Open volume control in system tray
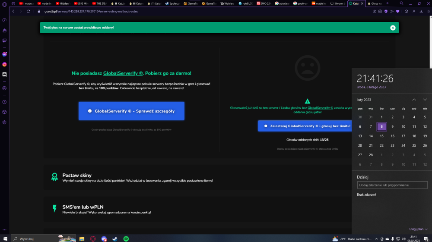 click(x=403, y=239)
